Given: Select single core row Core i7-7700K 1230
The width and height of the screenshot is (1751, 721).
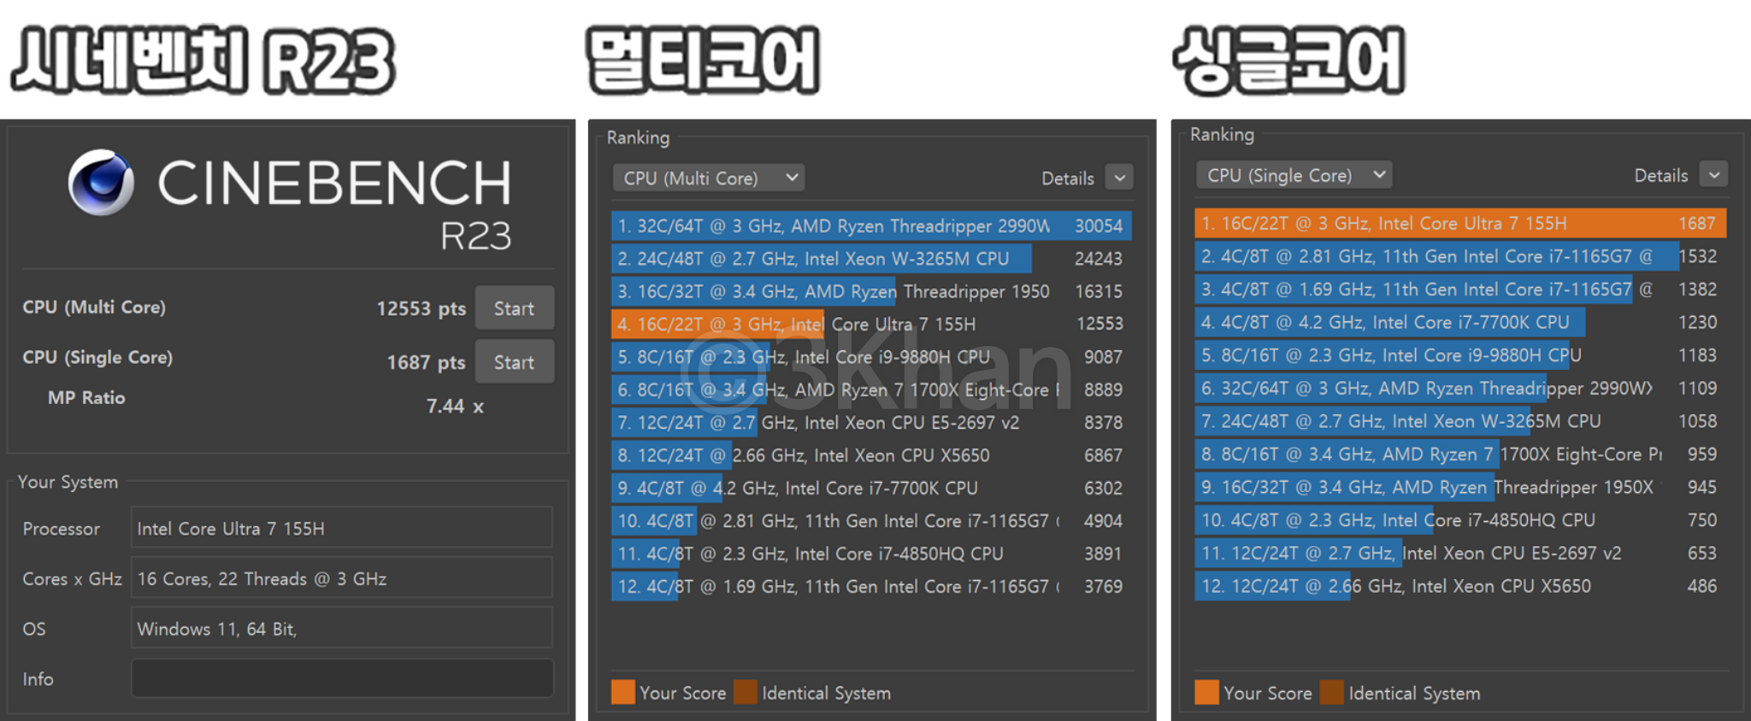Looking at the screenshot, I should pyautogui.click(x=1460, y=322).
